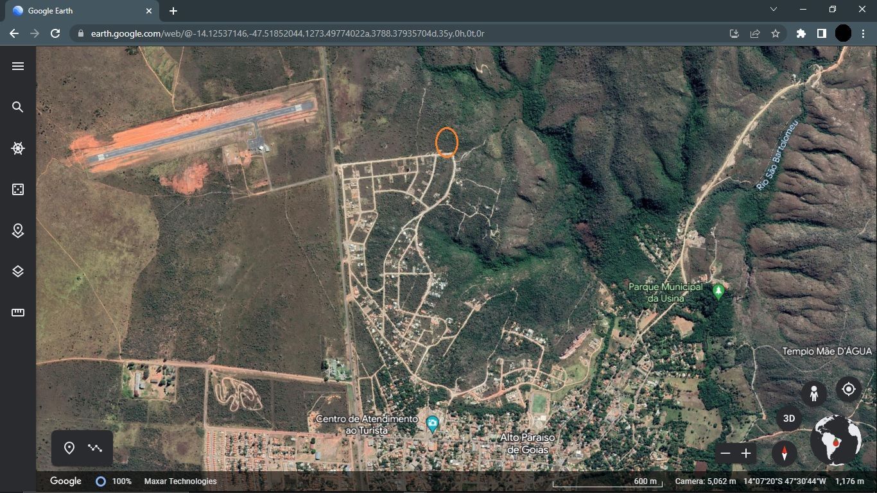Open the Chrome profile avatar

843,33
